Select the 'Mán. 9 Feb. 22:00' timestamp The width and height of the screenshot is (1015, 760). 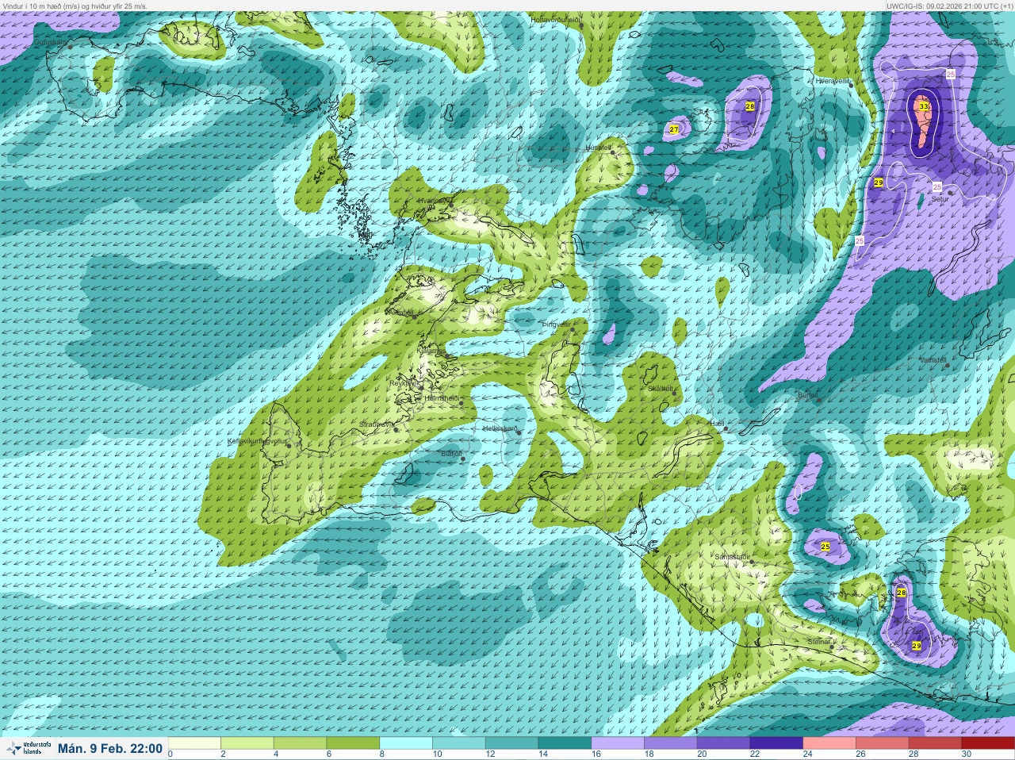pyautogui.click(x=110, y=748)
